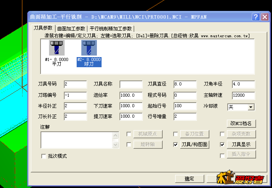The width and height of the screenshot is (272, 188).
Task: Click the 刀具/构图面 button
Action: coord(195,144)
